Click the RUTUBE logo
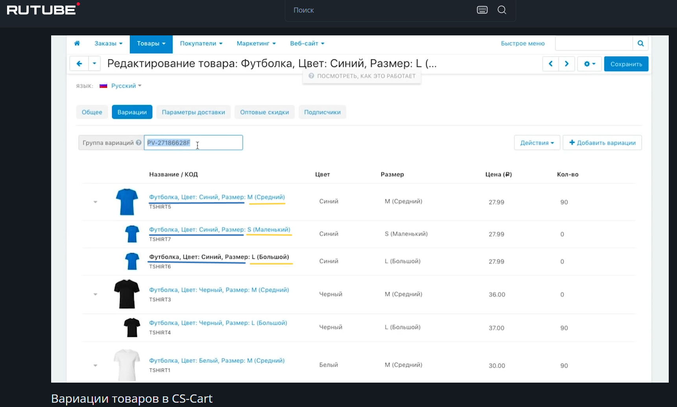The height and width of the screenshot is (407, 677). point(42,9)
